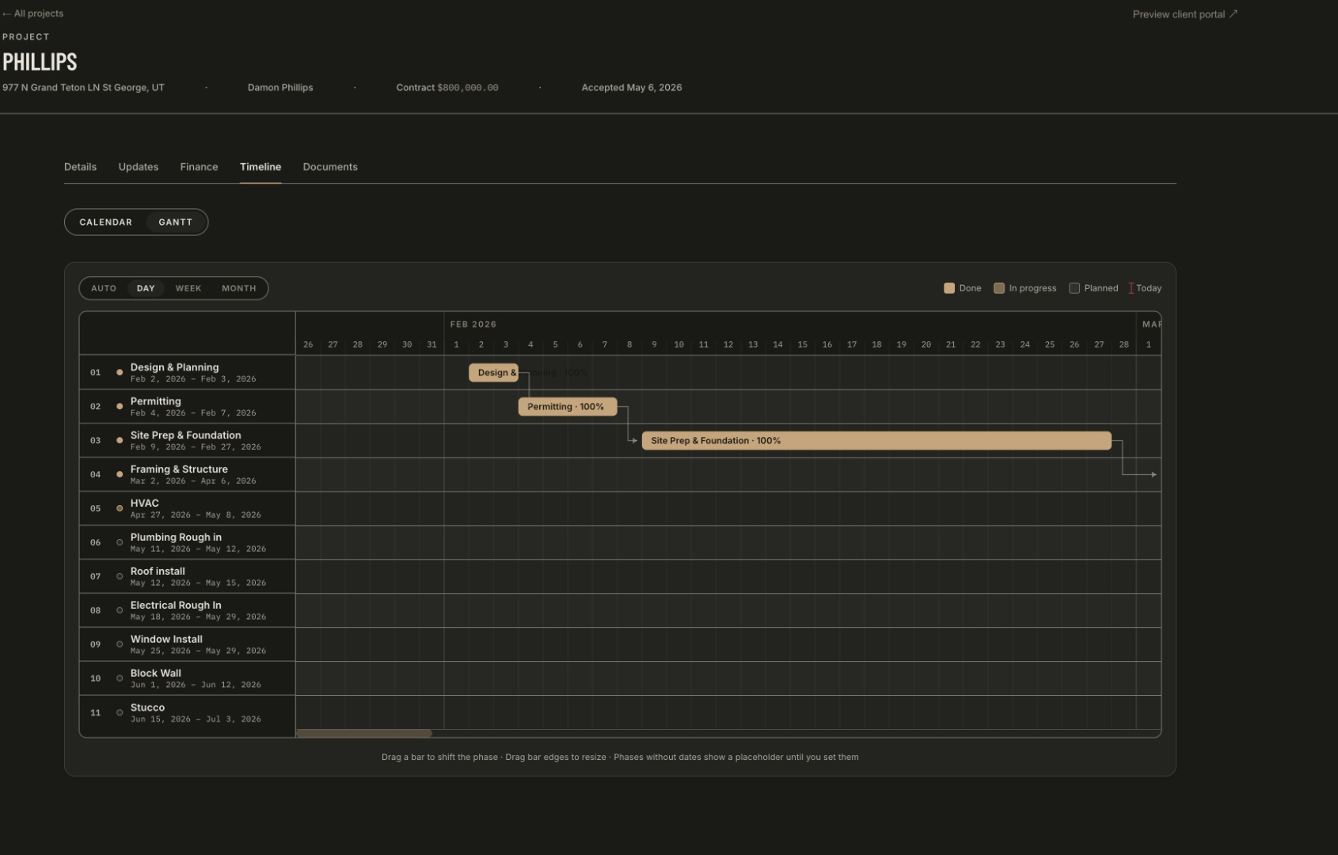1338x855 pixels.
Task: Select the Plumbing Rough in phase name
Action: [x=176, y=538]
